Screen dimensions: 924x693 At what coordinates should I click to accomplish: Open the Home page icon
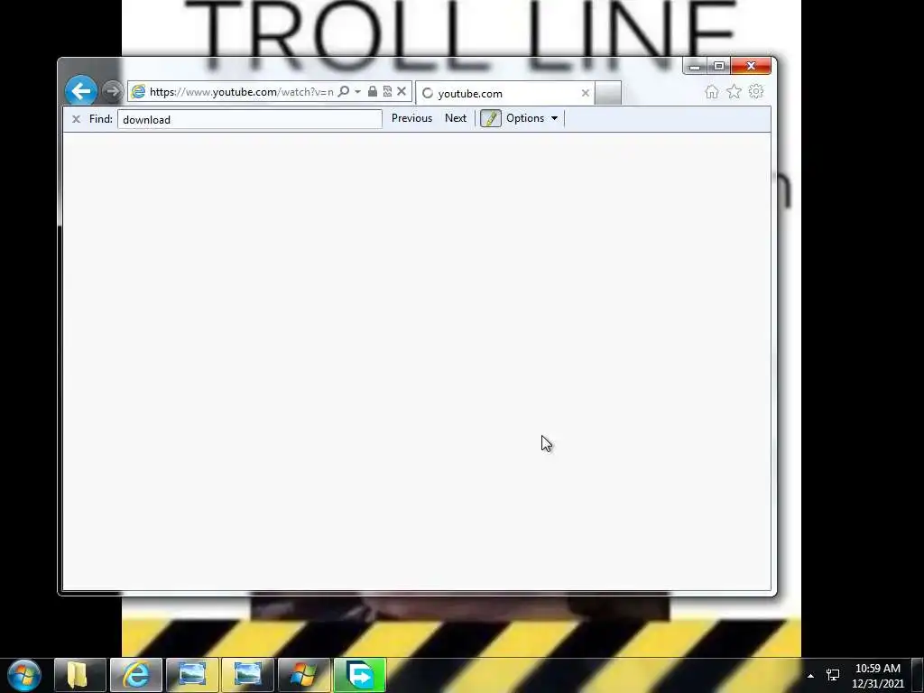point(712,91)
